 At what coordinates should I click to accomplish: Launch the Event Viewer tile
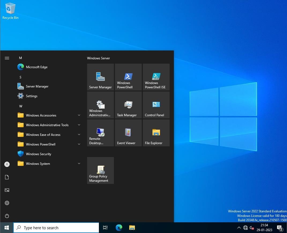click(128, 133)
